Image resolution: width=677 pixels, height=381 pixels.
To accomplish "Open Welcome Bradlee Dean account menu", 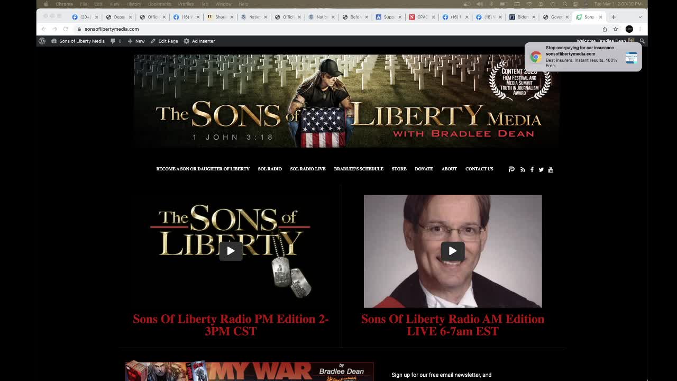I will pyautogui.click(x=605, y=41).
